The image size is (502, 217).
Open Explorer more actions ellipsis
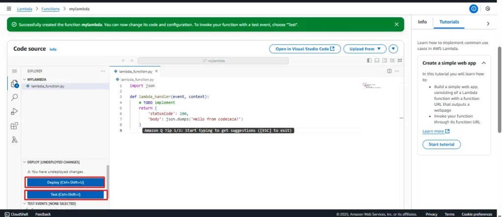[x=103, y=71]
